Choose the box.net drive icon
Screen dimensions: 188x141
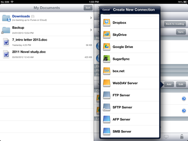coord(107,71)
